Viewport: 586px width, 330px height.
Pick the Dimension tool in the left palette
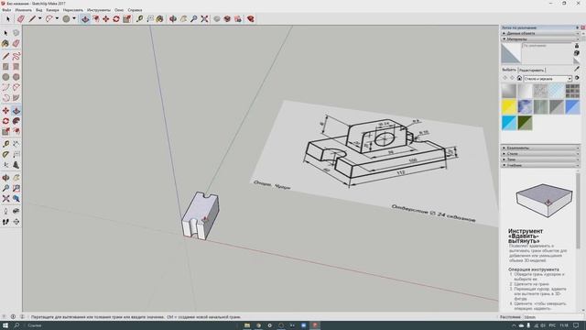pos(16,144)
